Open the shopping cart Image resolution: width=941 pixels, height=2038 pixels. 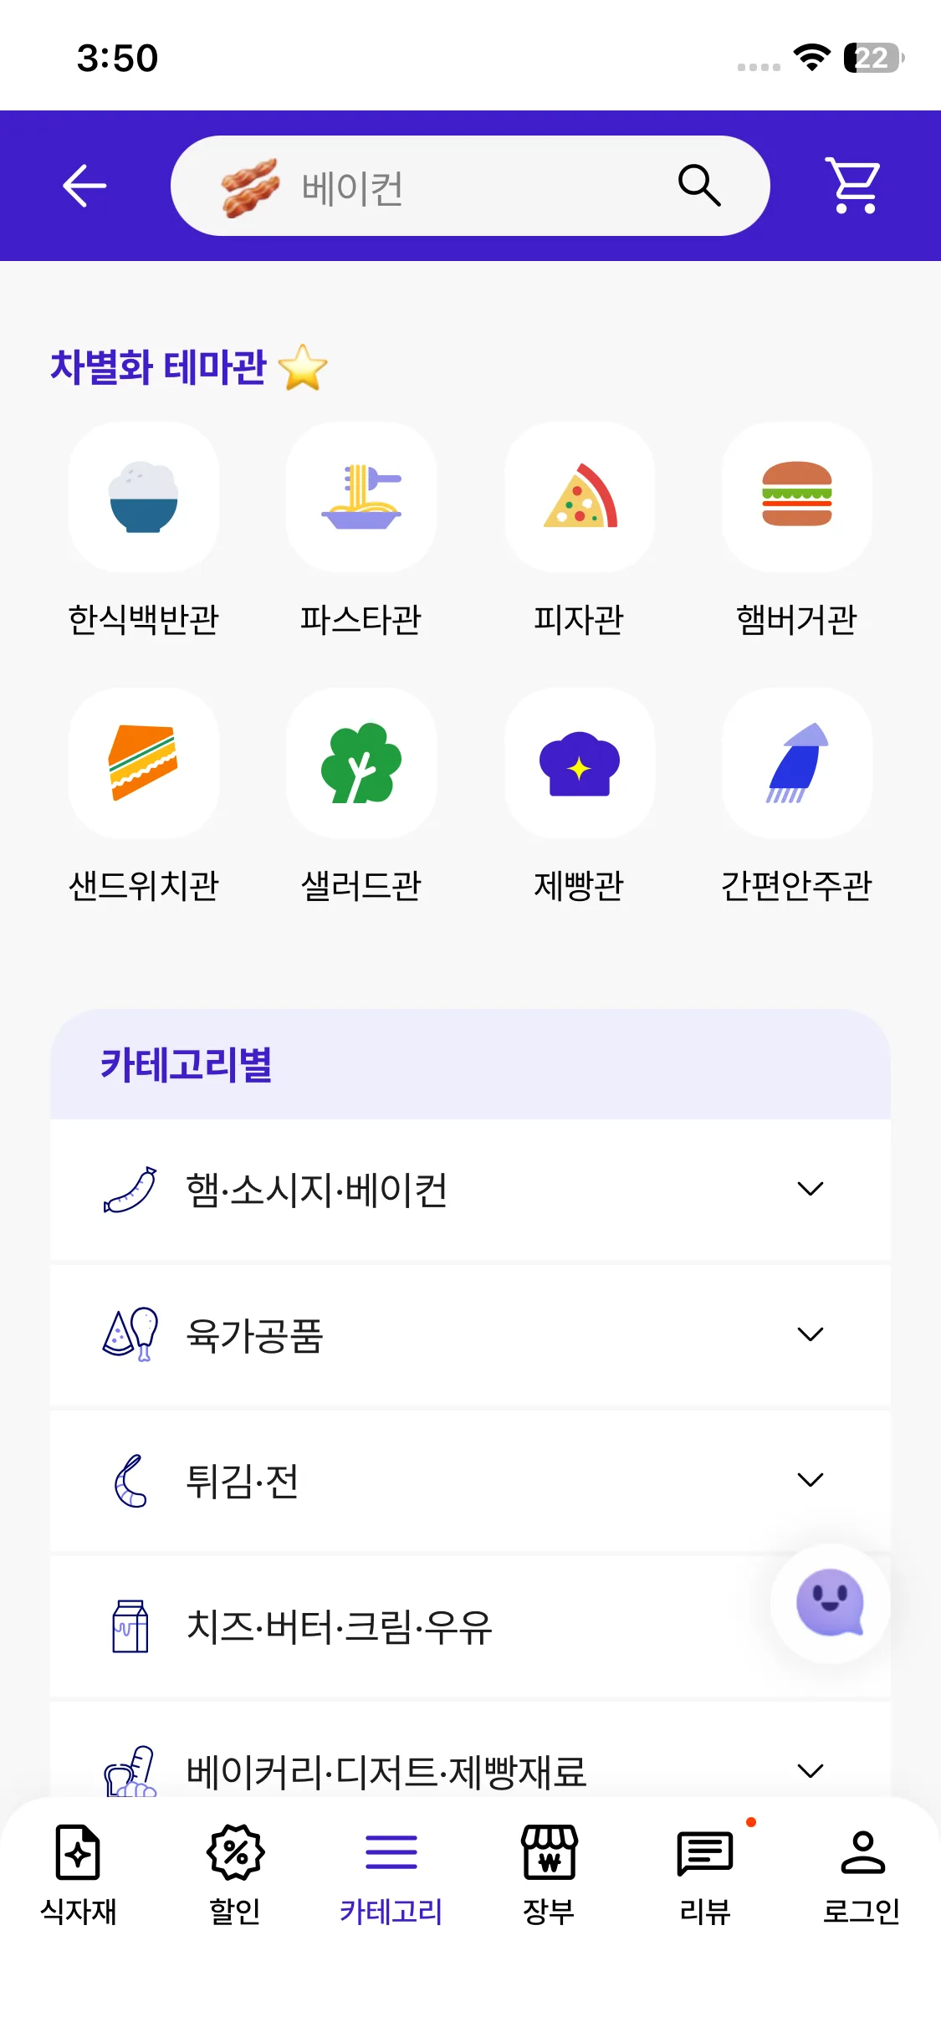click(x=853, y=185)
